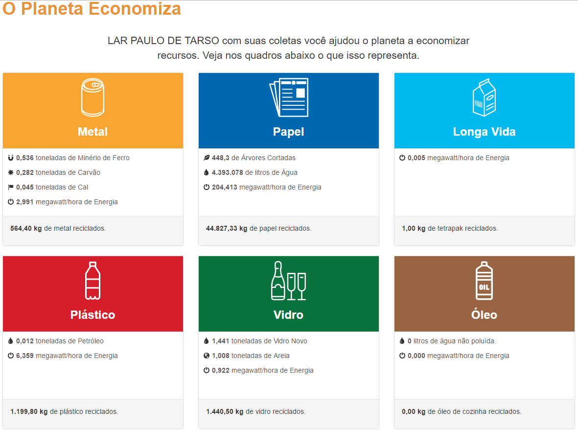
Task: Click the power icon beside 204,413 megawatt/hora
Action: pyautogui.click(x=207, y=188)
